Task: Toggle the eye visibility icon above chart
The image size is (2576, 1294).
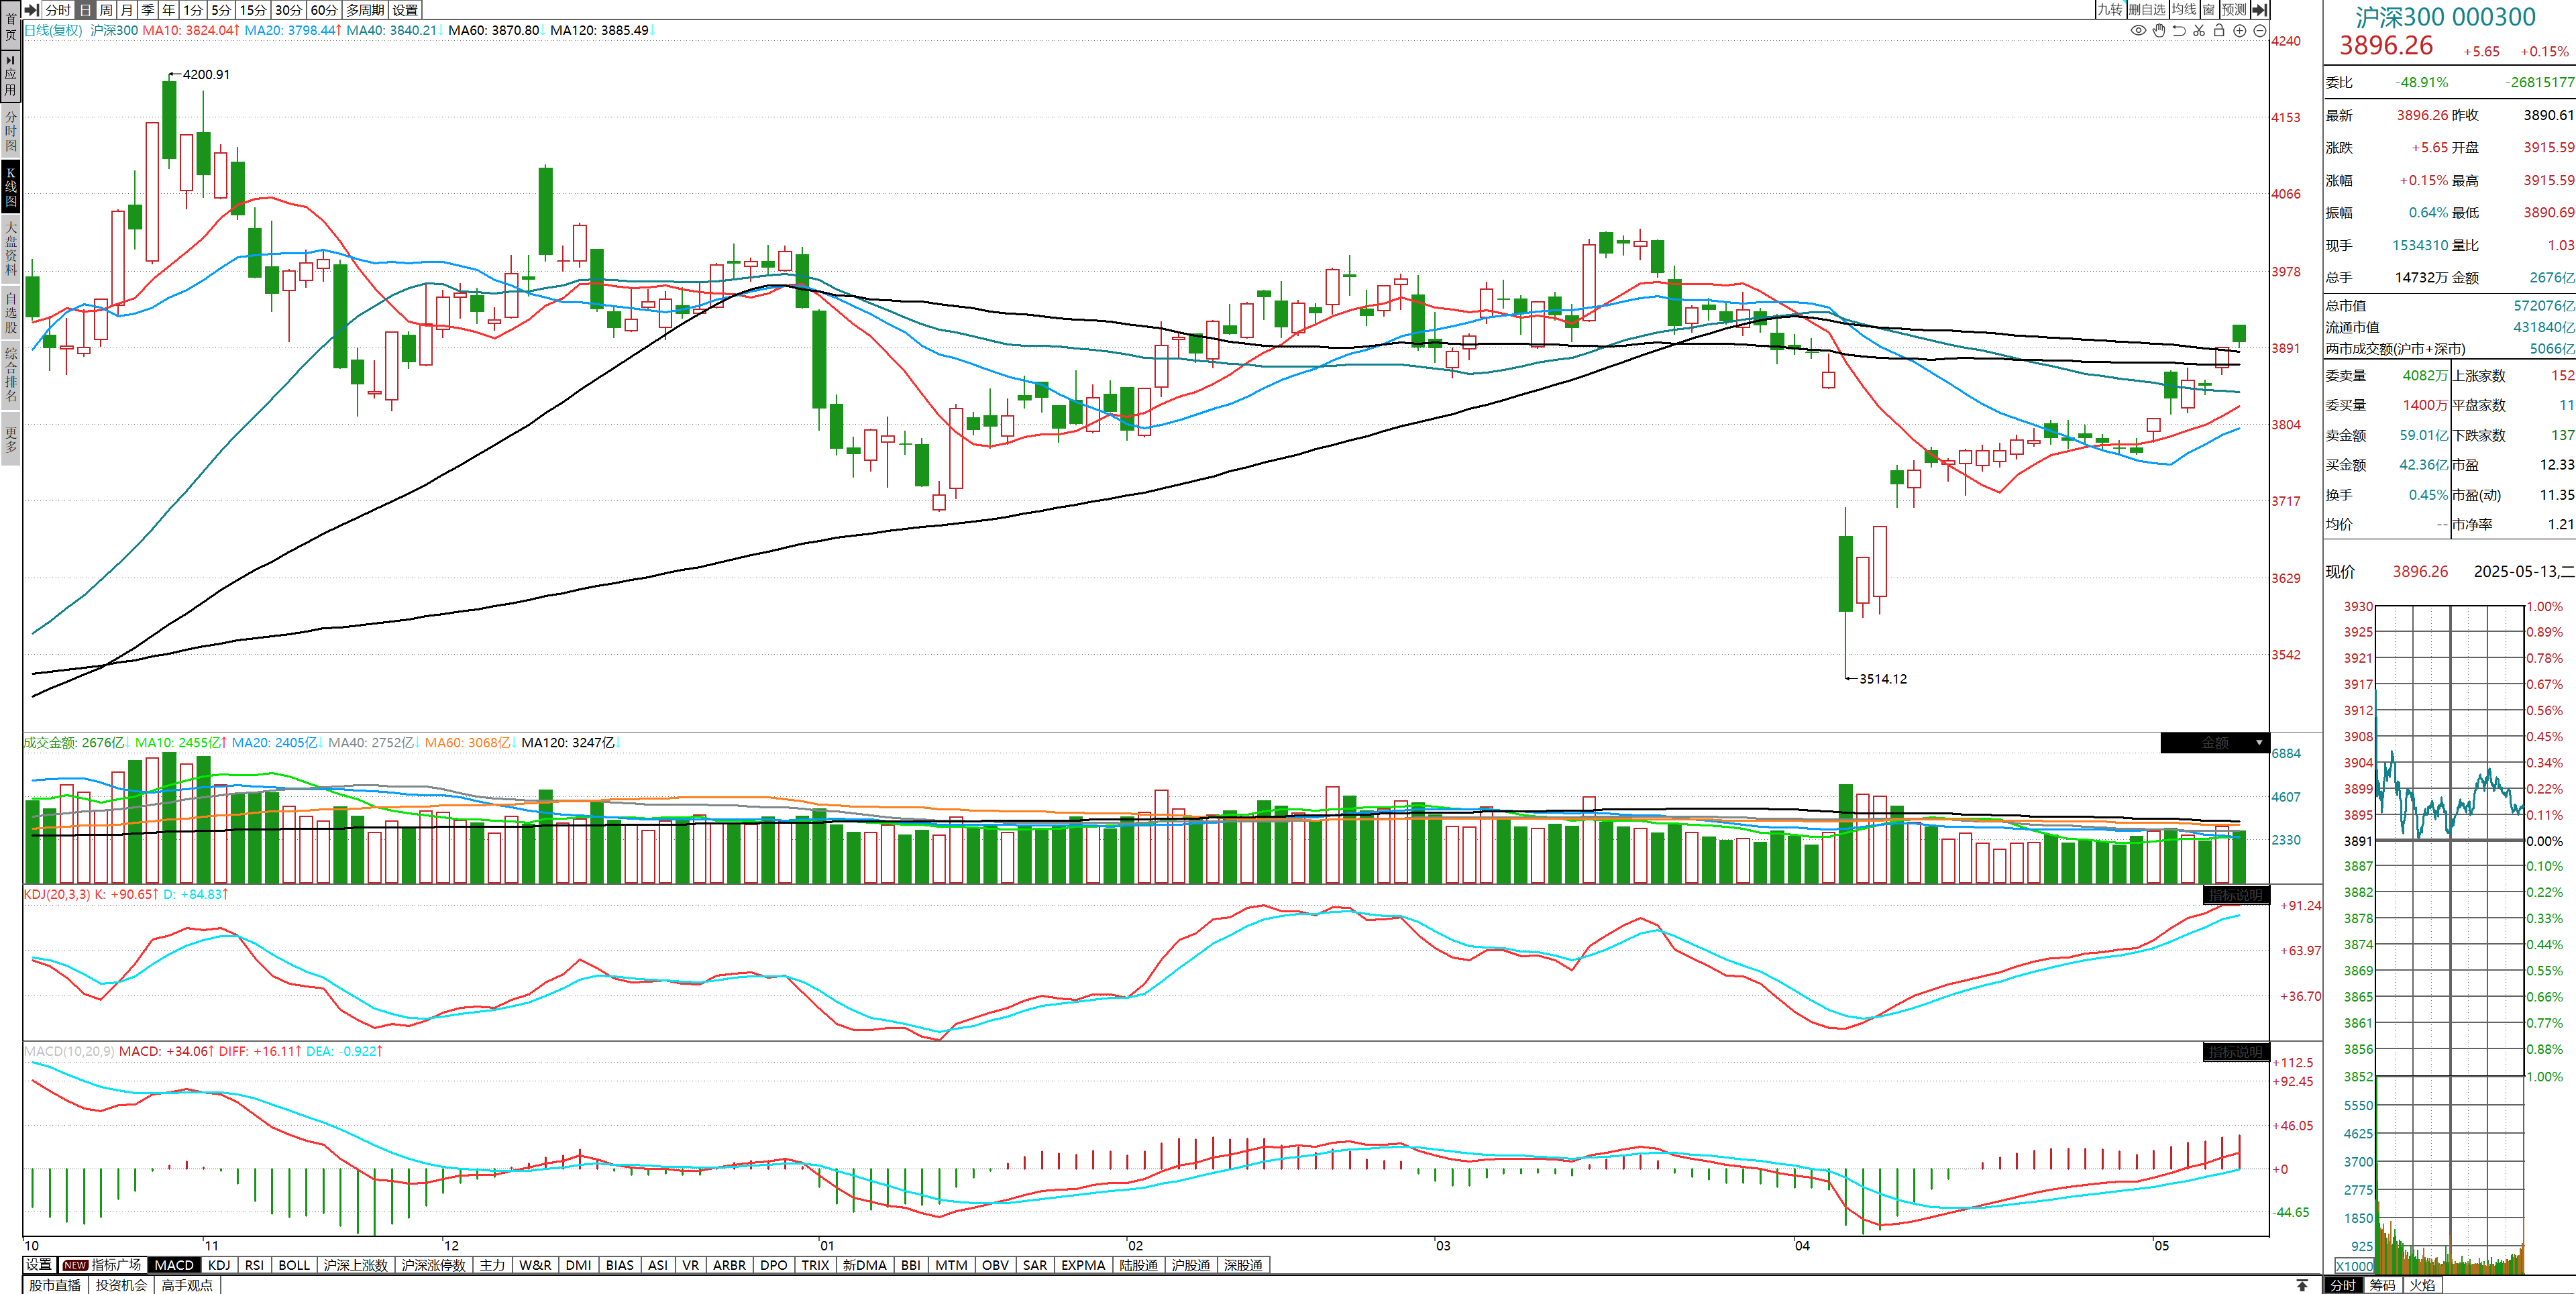Action: coord(2138,30)
